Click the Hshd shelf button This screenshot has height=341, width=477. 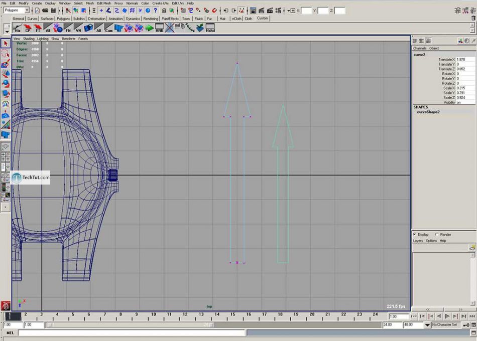click(x=210, y=28)
